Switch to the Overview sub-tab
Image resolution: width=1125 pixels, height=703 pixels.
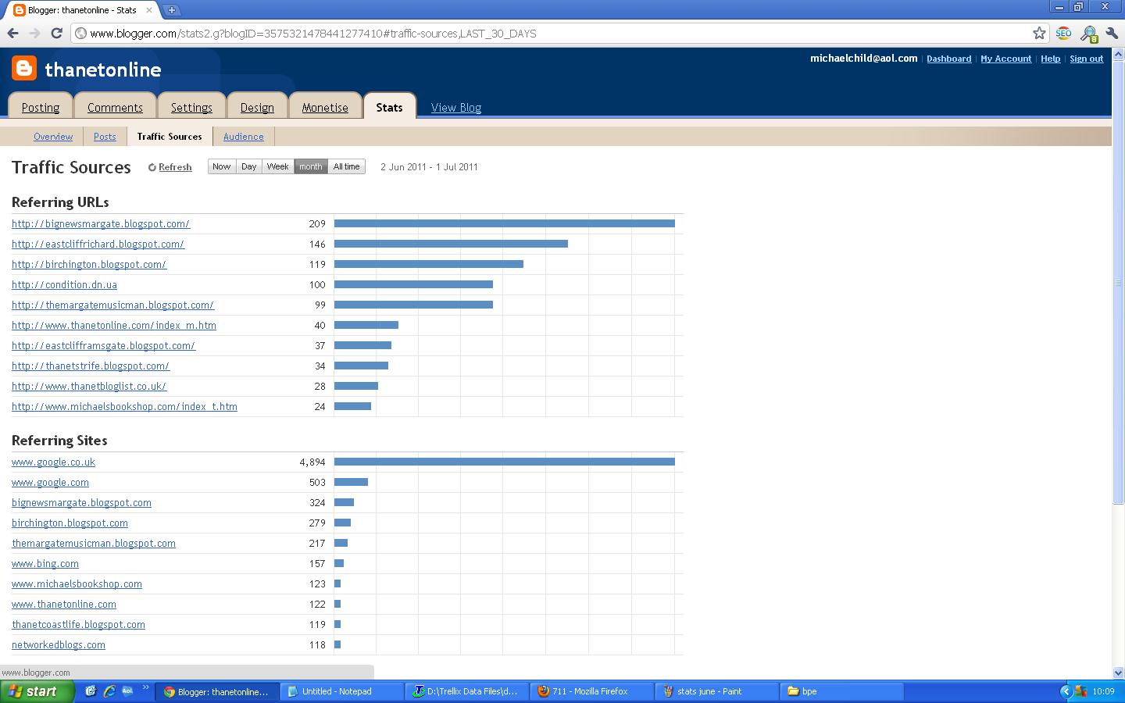(x=53, y=137)
